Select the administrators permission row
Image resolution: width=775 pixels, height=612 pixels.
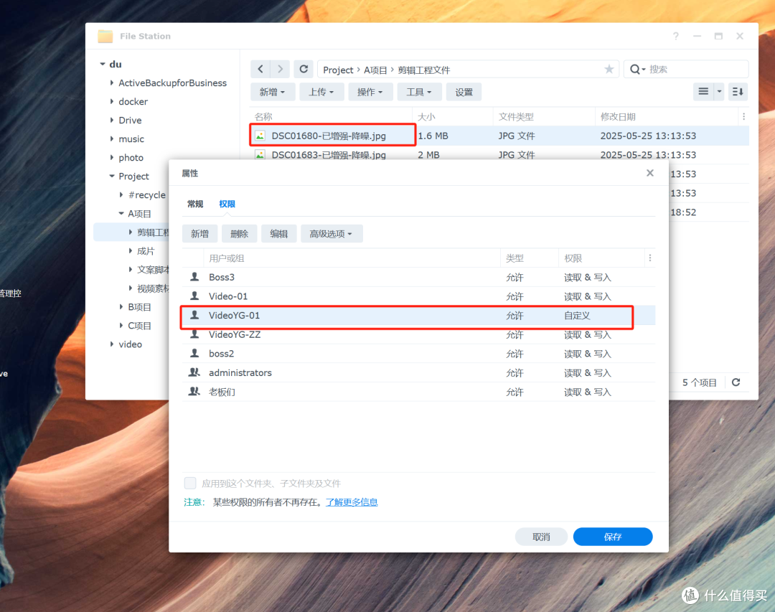[x=418, y=373]
